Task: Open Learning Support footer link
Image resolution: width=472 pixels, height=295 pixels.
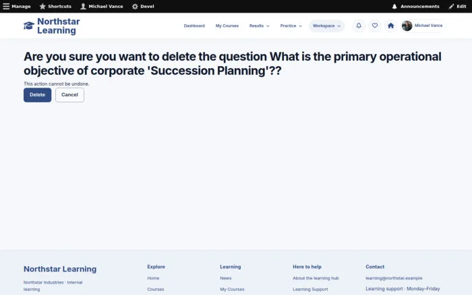Action: (310, 290)
